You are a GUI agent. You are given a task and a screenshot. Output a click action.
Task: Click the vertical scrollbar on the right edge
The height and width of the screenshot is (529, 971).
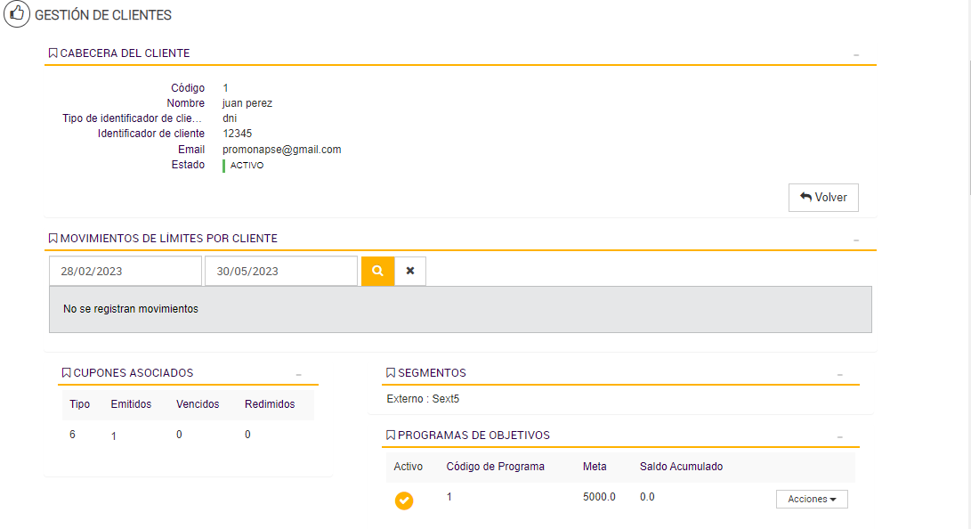pyautogui.click(x=969, y=128)
